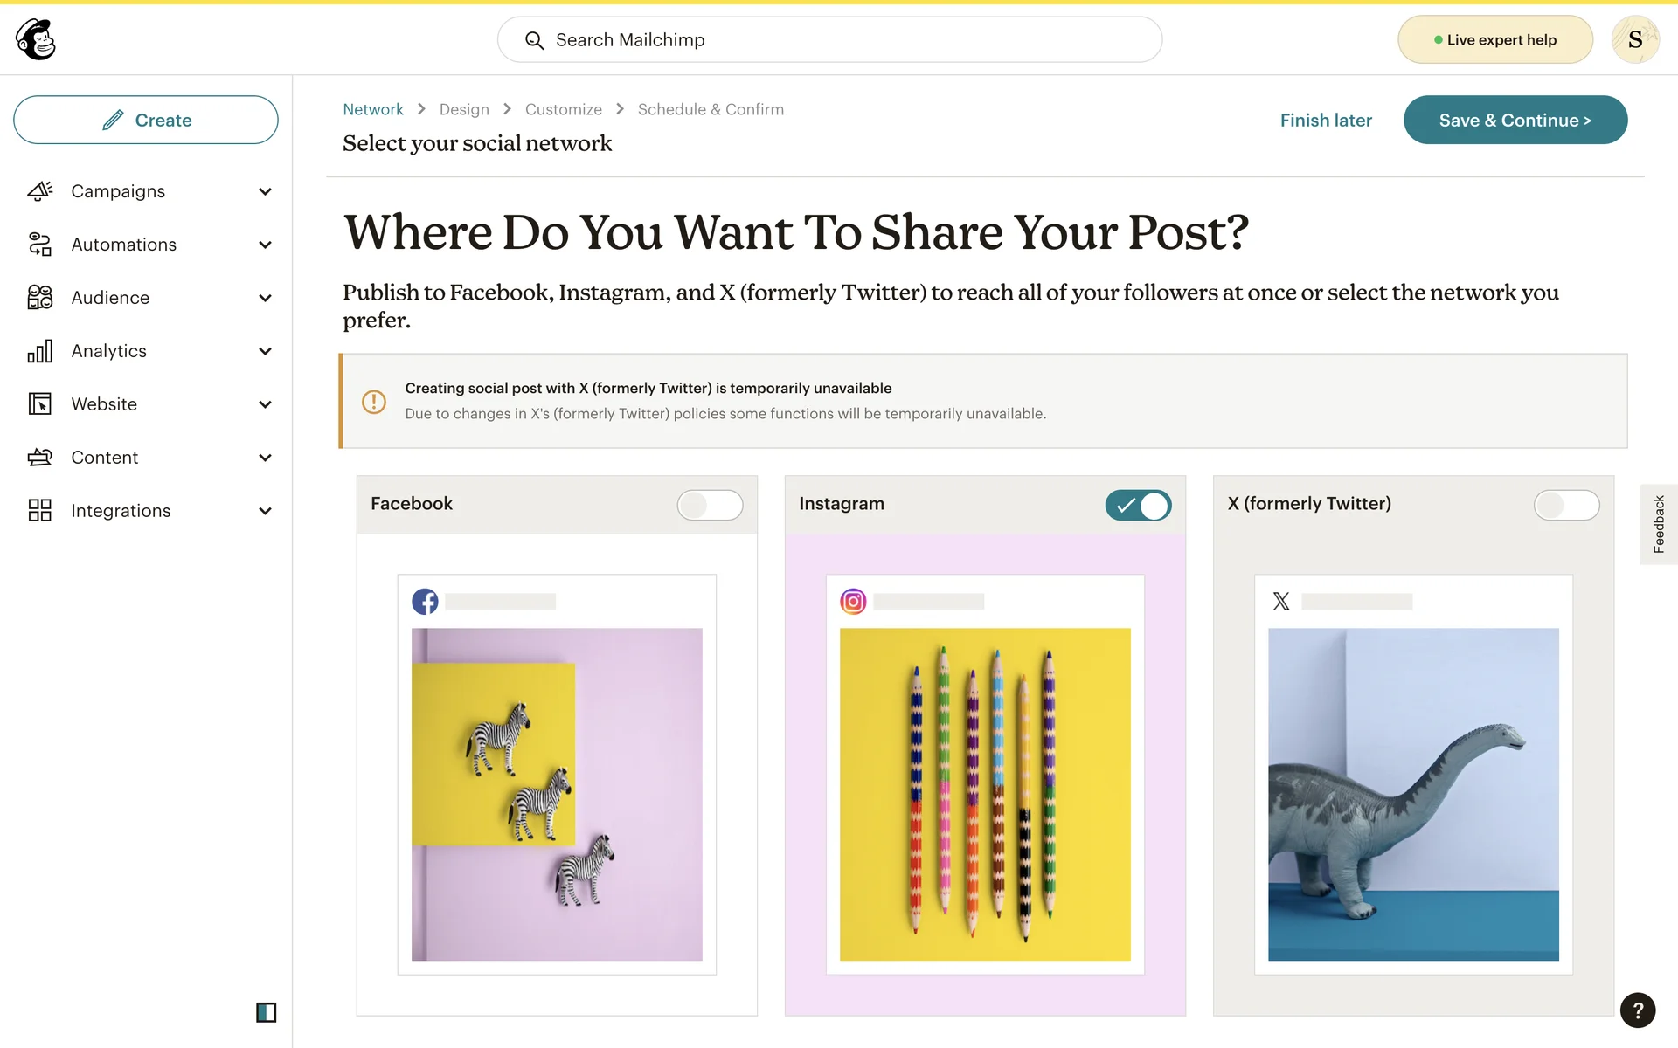Expand the Campaigns menu chevron
Viewport: 1678px width, 1048px height.
coord(265,191)
